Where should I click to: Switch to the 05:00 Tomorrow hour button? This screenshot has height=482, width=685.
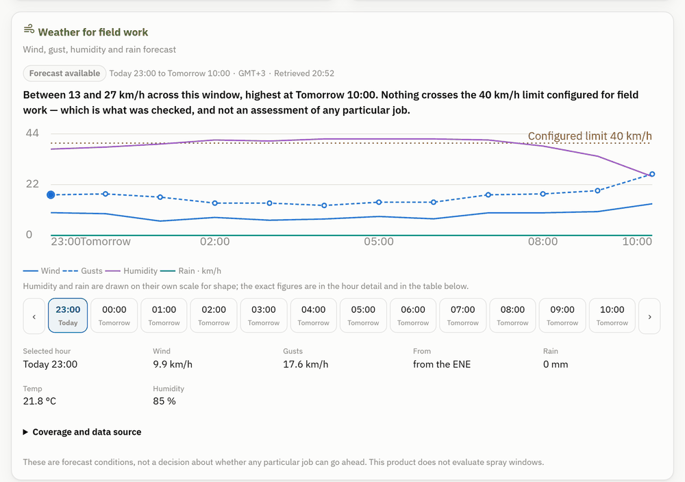(x=363, y=316)
